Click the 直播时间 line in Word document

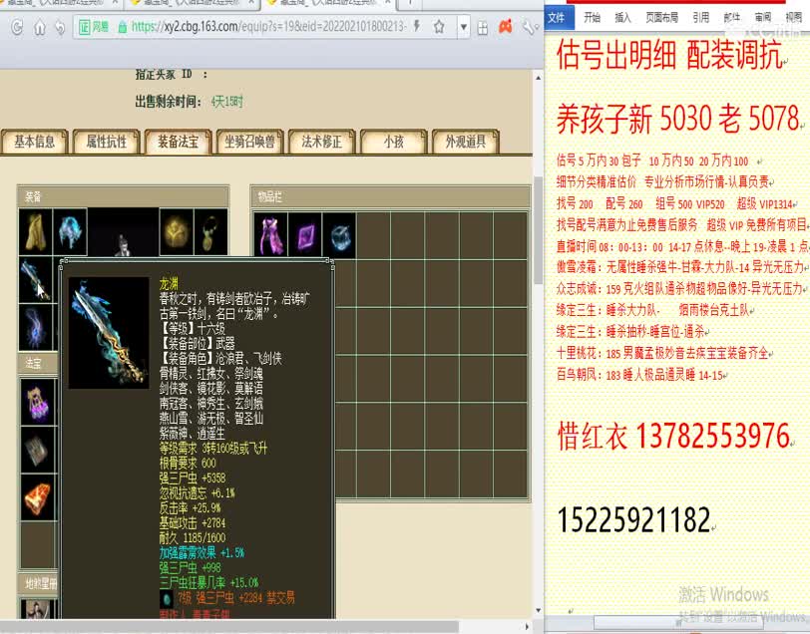tap(683, 246)
